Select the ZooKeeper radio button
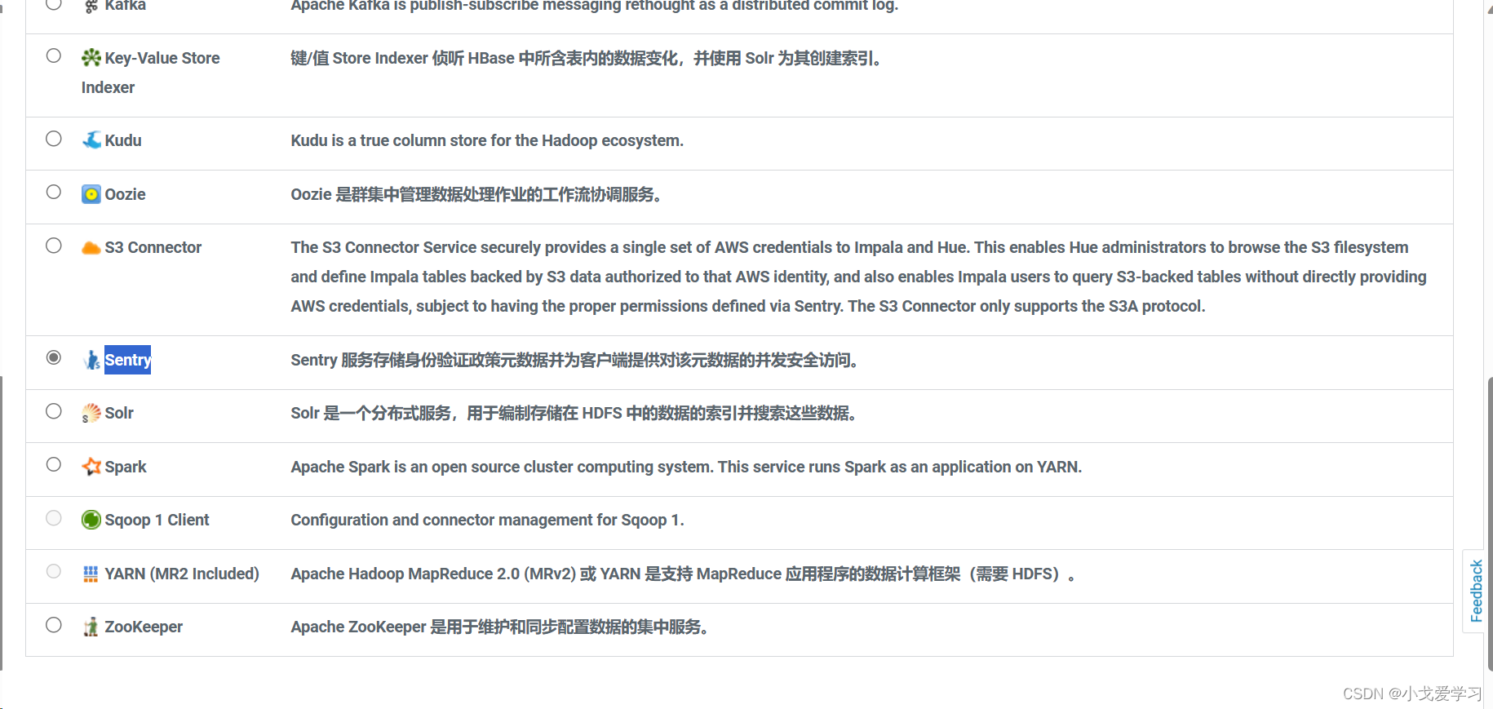This screenshot has height=709, width=1493. coord(54,625)
